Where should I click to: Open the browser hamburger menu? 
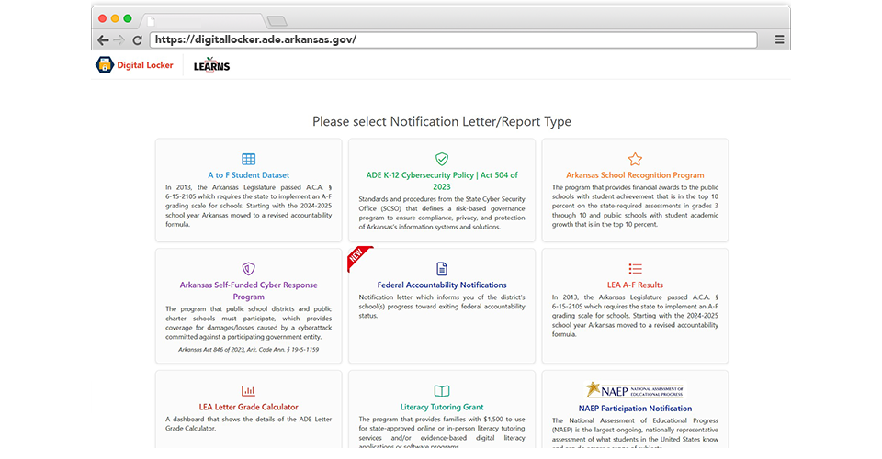tap(779, 40)
